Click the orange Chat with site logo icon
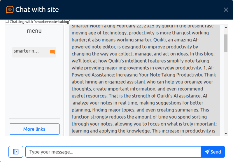Viewport: 233px width, 162px height. [x=10, y=10]
